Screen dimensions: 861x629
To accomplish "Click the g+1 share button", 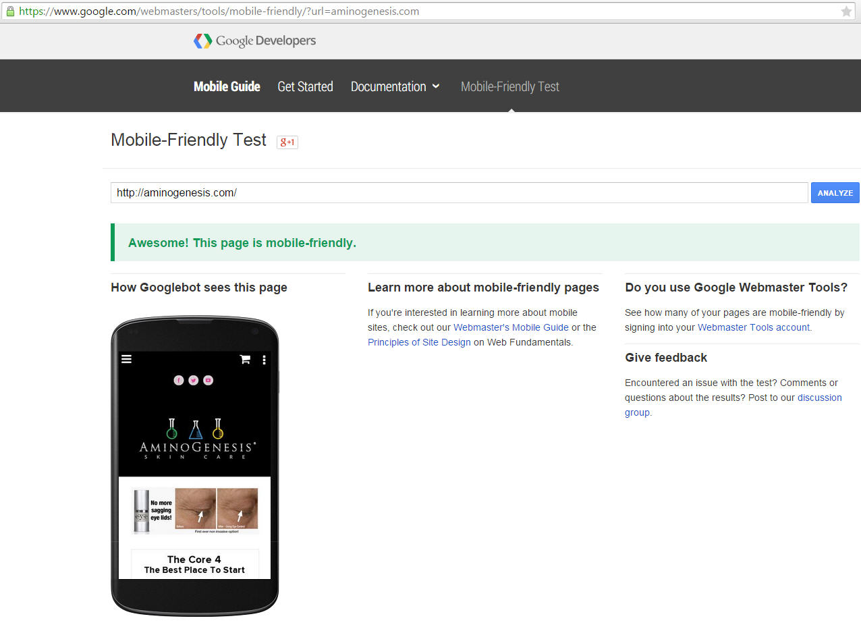I will point(287,142).
